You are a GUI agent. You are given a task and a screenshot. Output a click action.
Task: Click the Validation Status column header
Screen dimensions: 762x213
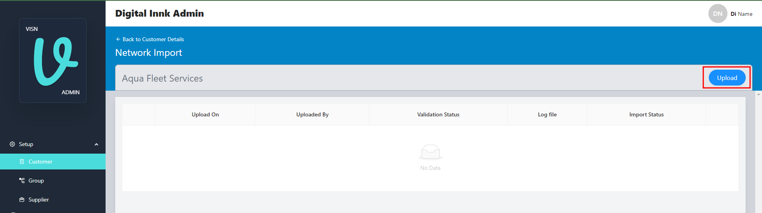438,114
